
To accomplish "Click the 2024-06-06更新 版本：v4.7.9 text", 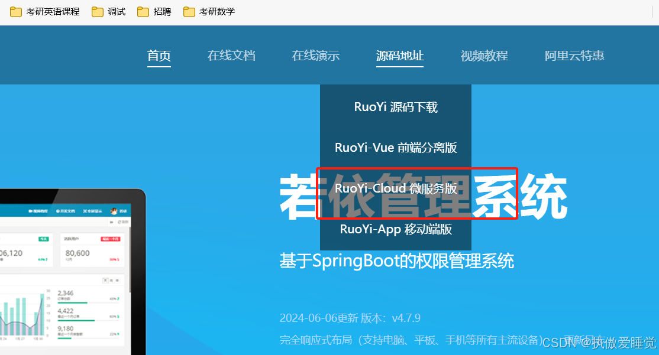I will click(x=350, y=318).
